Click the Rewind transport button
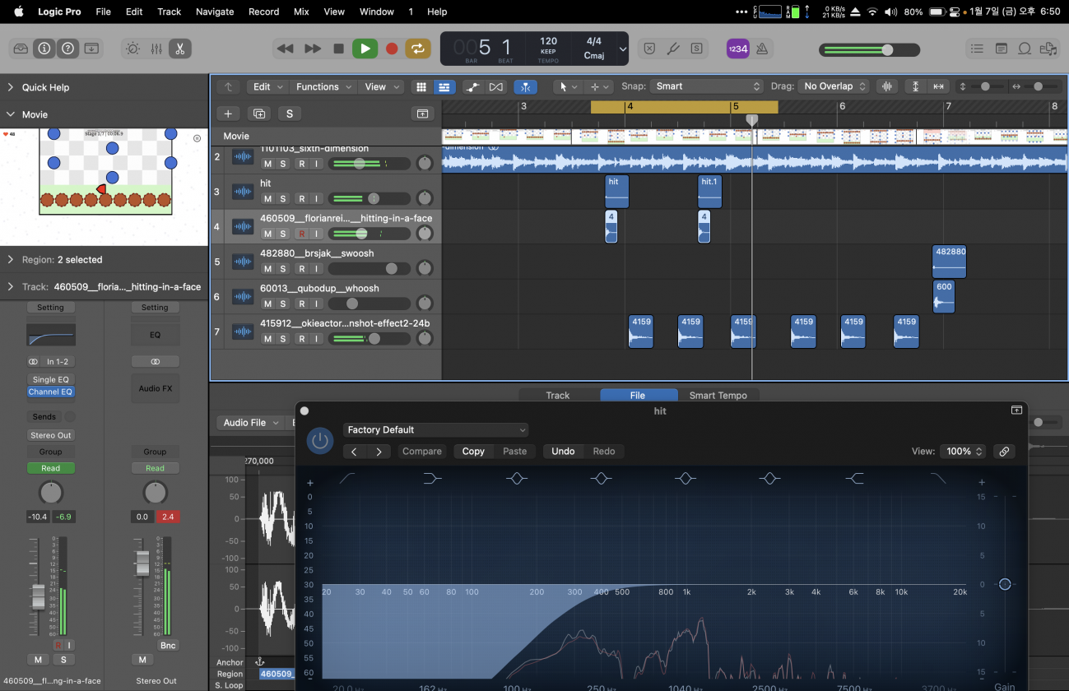 [x=285, y=49]
